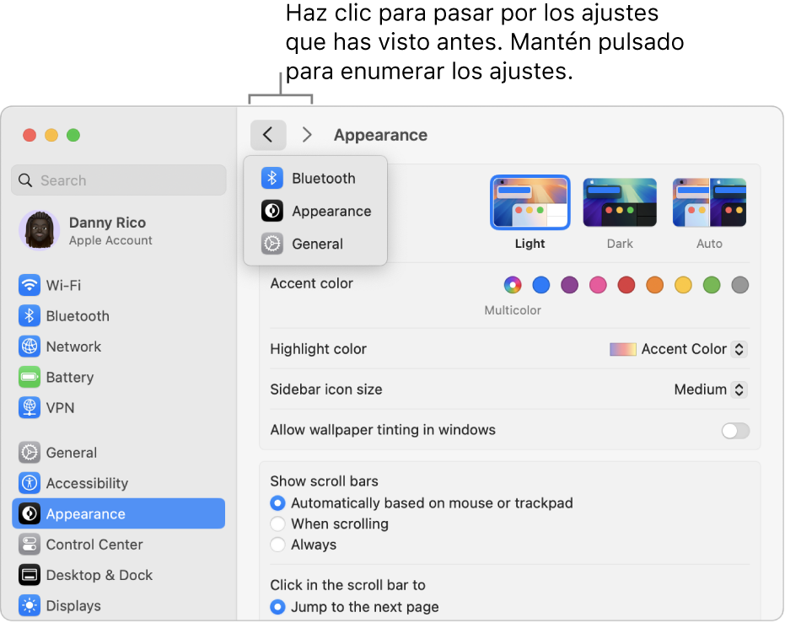Open Danny Rico Apple Account

click(x=119, y=231)
